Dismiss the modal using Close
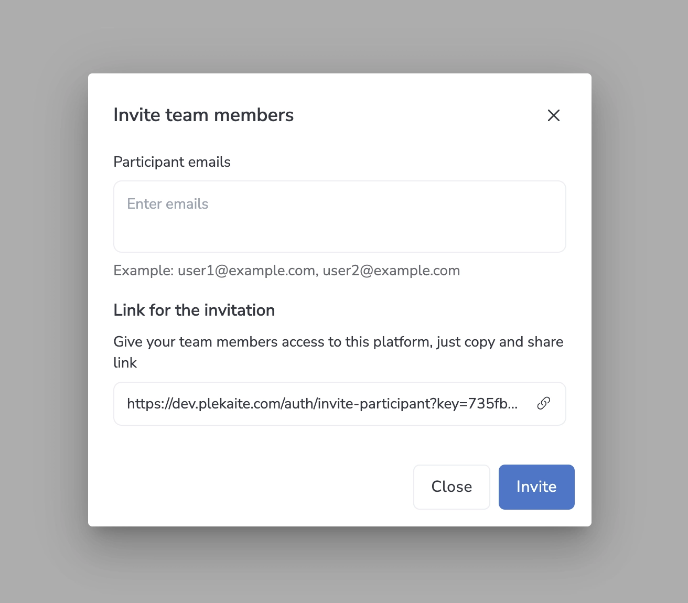The width and height of the screenshot is (688, 603). pos(451,487)
